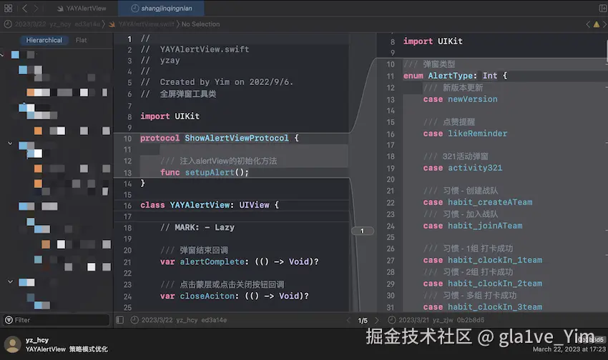
Task: Click the func setupAlert() line
Action: point(205,172)
